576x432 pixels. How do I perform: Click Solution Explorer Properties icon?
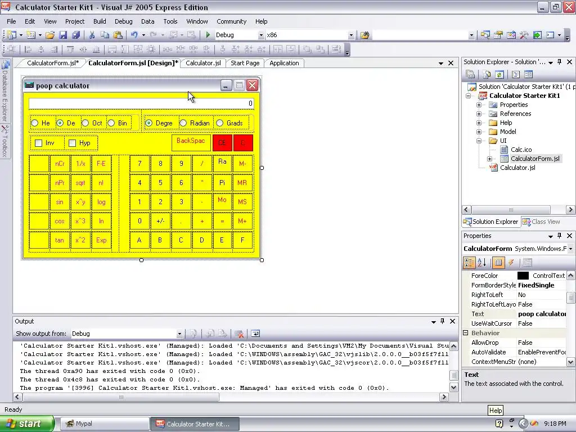(470, 75)
